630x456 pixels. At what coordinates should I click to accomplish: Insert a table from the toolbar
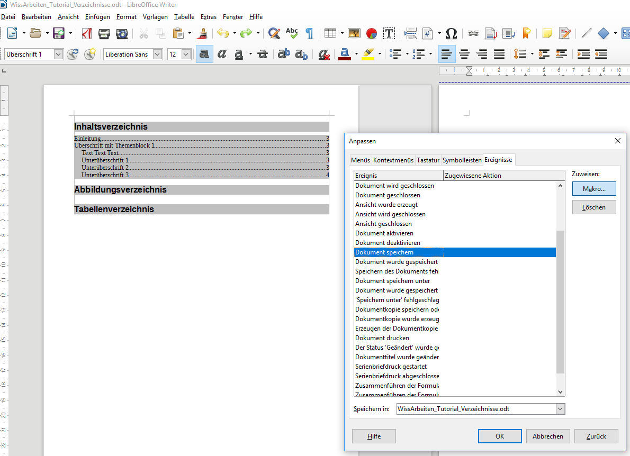click(x=330, y=33)
